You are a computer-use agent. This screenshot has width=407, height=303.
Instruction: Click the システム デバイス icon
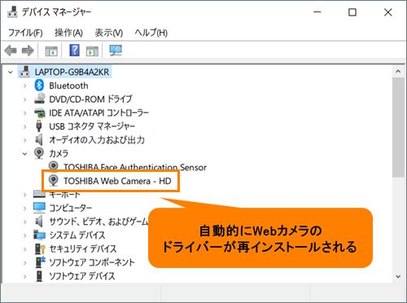[x=40, y=235]
